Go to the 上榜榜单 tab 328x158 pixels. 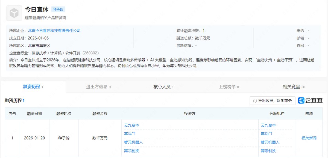tap(229, 87)
